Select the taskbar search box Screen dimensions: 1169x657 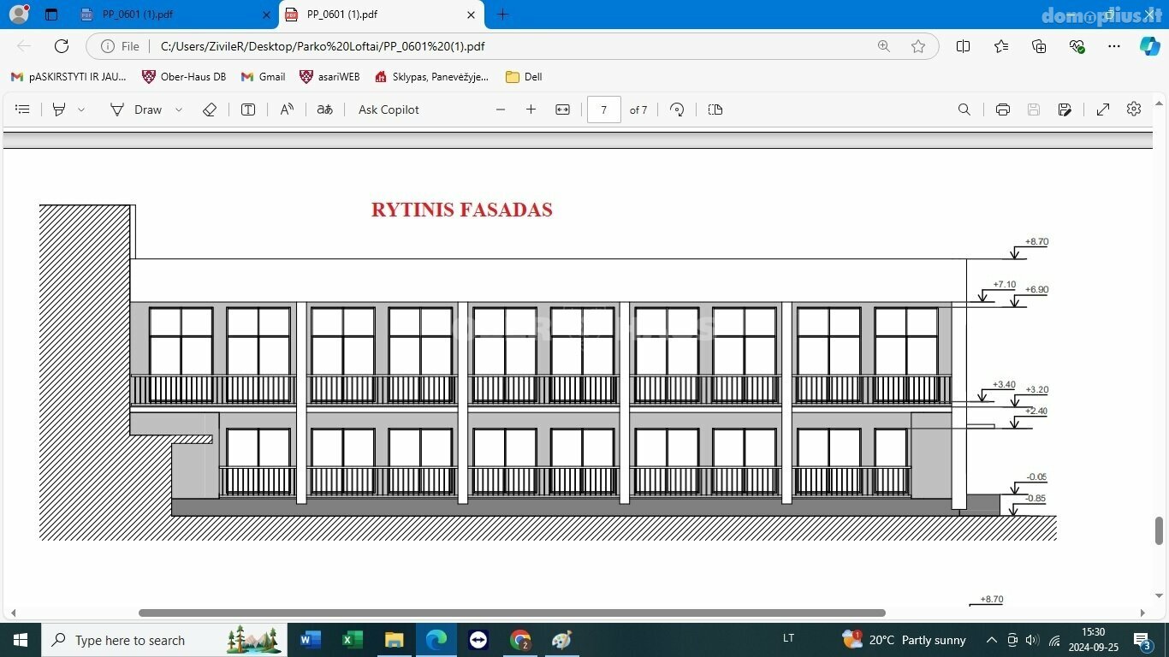pyautogui.click(x=163, y=640)
